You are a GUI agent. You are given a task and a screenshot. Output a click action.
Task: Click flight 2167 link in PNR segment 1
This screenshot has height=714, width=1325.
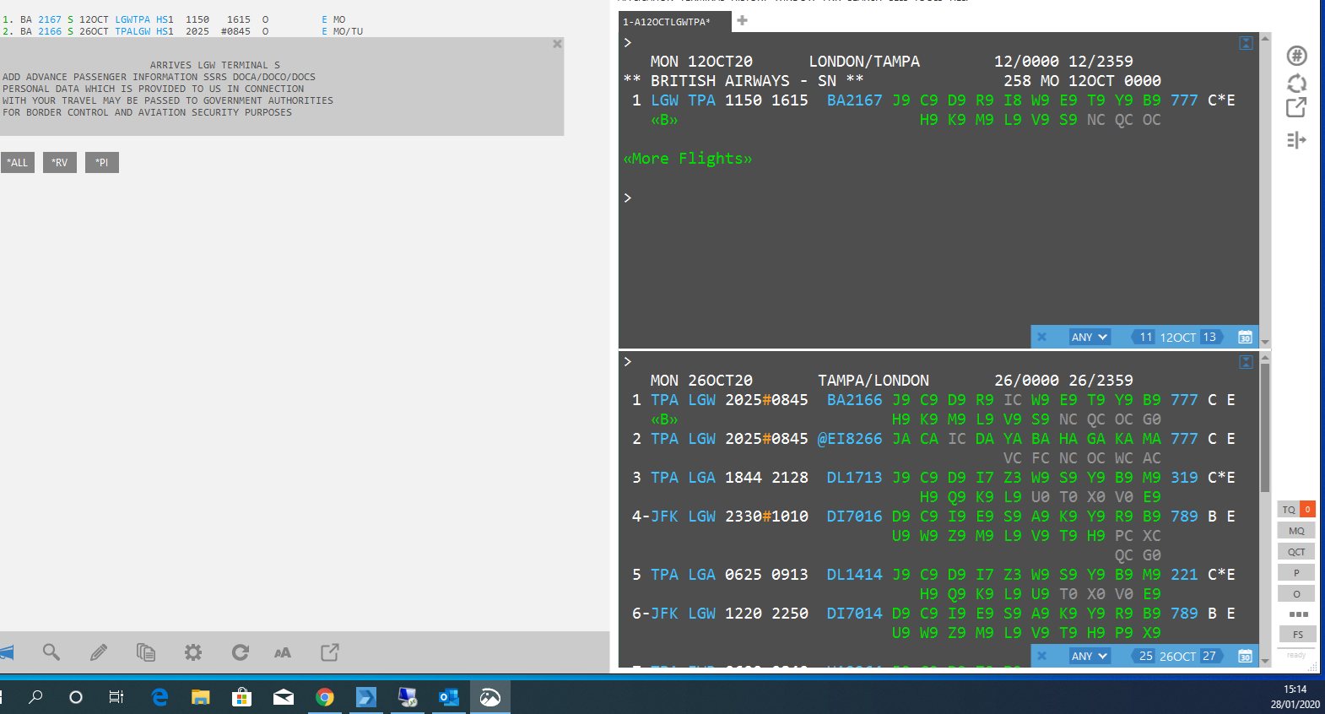pyautogui.click(x=50, y=19)
